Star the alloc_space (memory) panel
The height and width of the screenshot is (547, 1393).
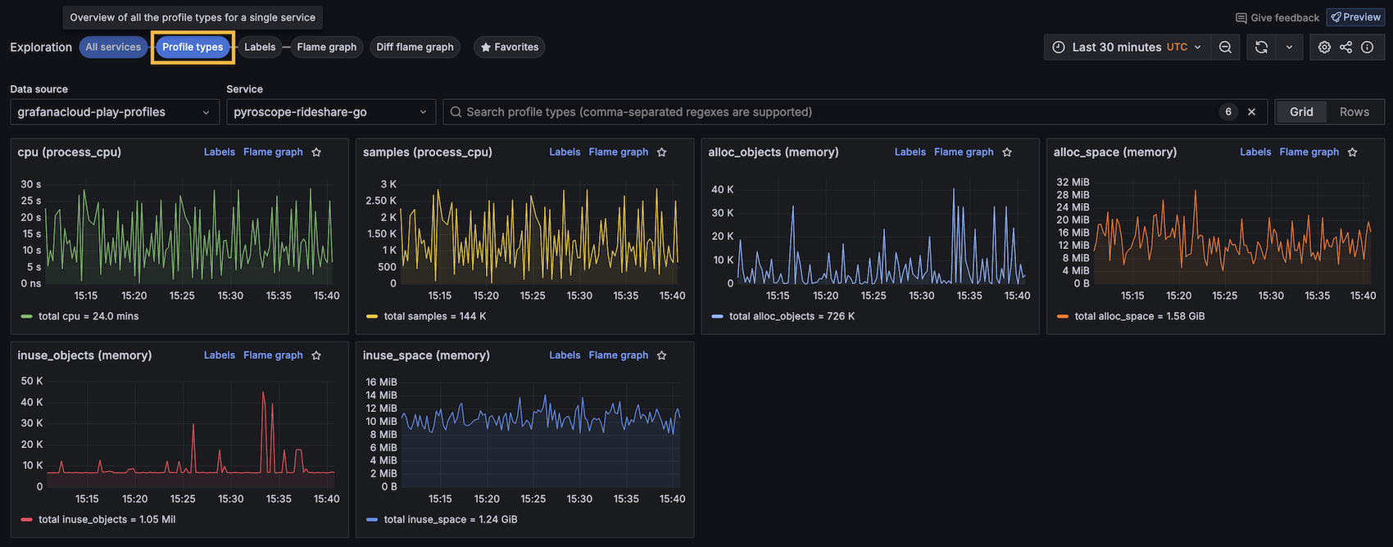(1352, 152)
